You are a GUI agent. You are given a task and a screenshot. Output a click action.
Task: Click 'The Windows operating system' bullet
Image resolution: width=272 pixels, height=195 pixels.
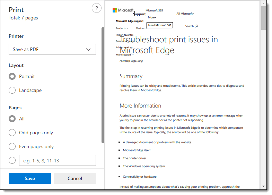click(144, 166)
